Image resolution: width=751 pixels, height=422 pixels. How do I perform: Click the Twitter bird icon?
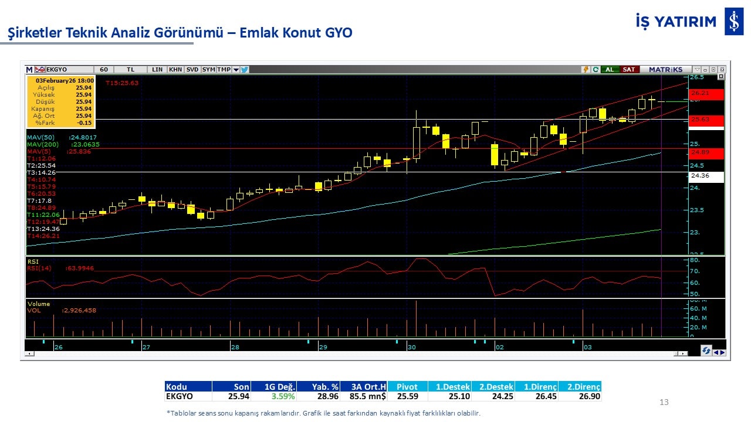(x=245, y=69)
